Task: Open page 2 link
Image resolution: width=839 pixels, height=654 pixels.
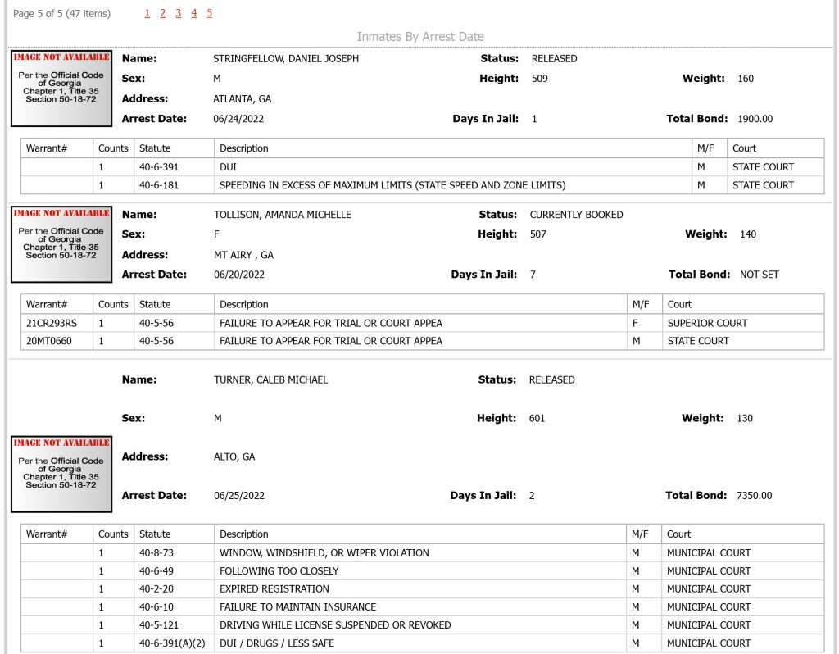Action: click(163, 13)
